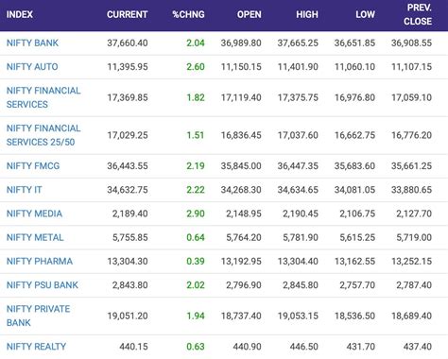Open NIFTY FINANCIAL SERVICES 25/50 link
Image resolution: width=448 pixels, height=359 pixels.
point(43,135)
